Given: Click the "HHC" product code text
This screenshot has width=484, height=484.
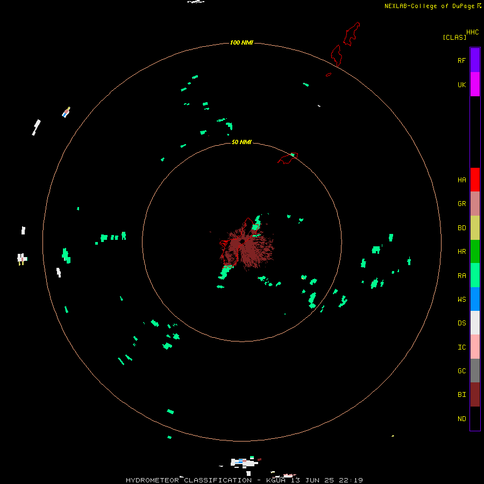Looking at the screenshot, I should (x=472, y=32).
